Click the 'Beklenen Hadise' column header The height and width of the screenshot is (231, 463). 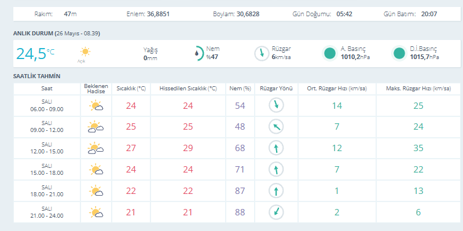pos(96,89)
